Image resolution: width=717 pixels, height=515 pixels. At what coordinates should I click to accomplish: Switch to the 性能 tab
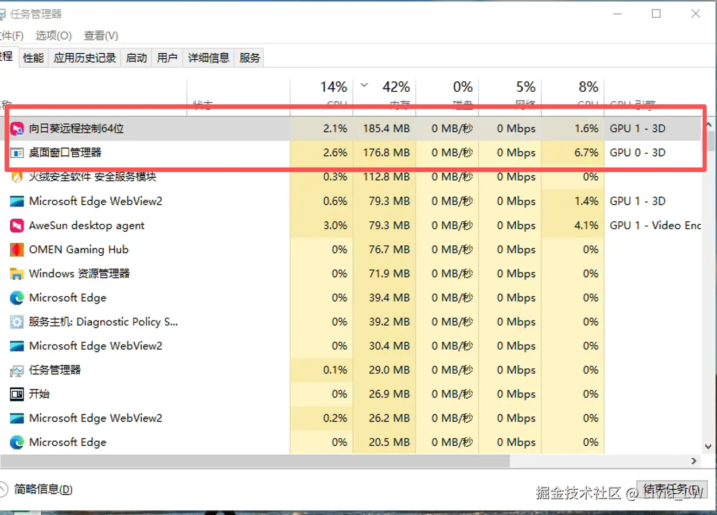point(33,58)
